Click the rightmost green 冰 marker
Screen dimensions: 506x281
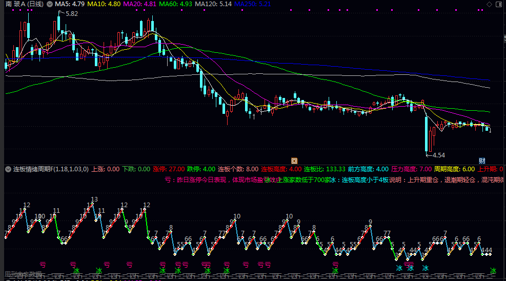493,271
